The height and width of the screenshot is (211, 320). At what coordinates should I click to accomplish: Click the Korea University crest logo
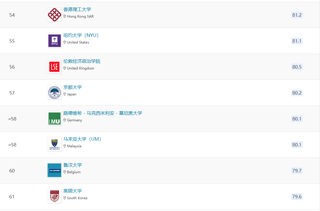54,196
